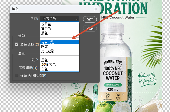The width and height of the screenshot is (170, 112).
Task: Click the 选项 group heading
Action: click(22, 36)
